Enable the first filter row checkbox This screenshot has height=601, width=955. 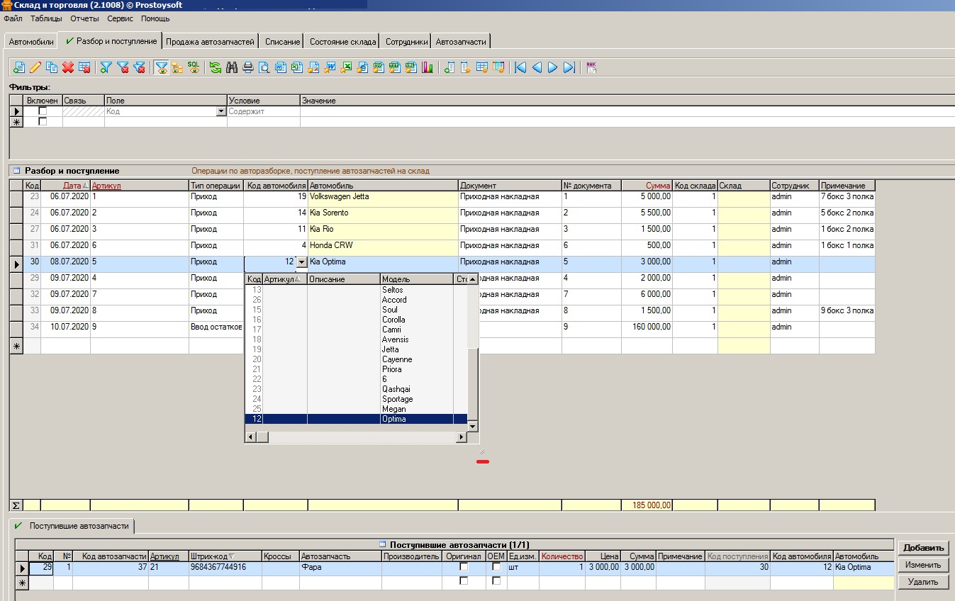(x=43, y=111)
